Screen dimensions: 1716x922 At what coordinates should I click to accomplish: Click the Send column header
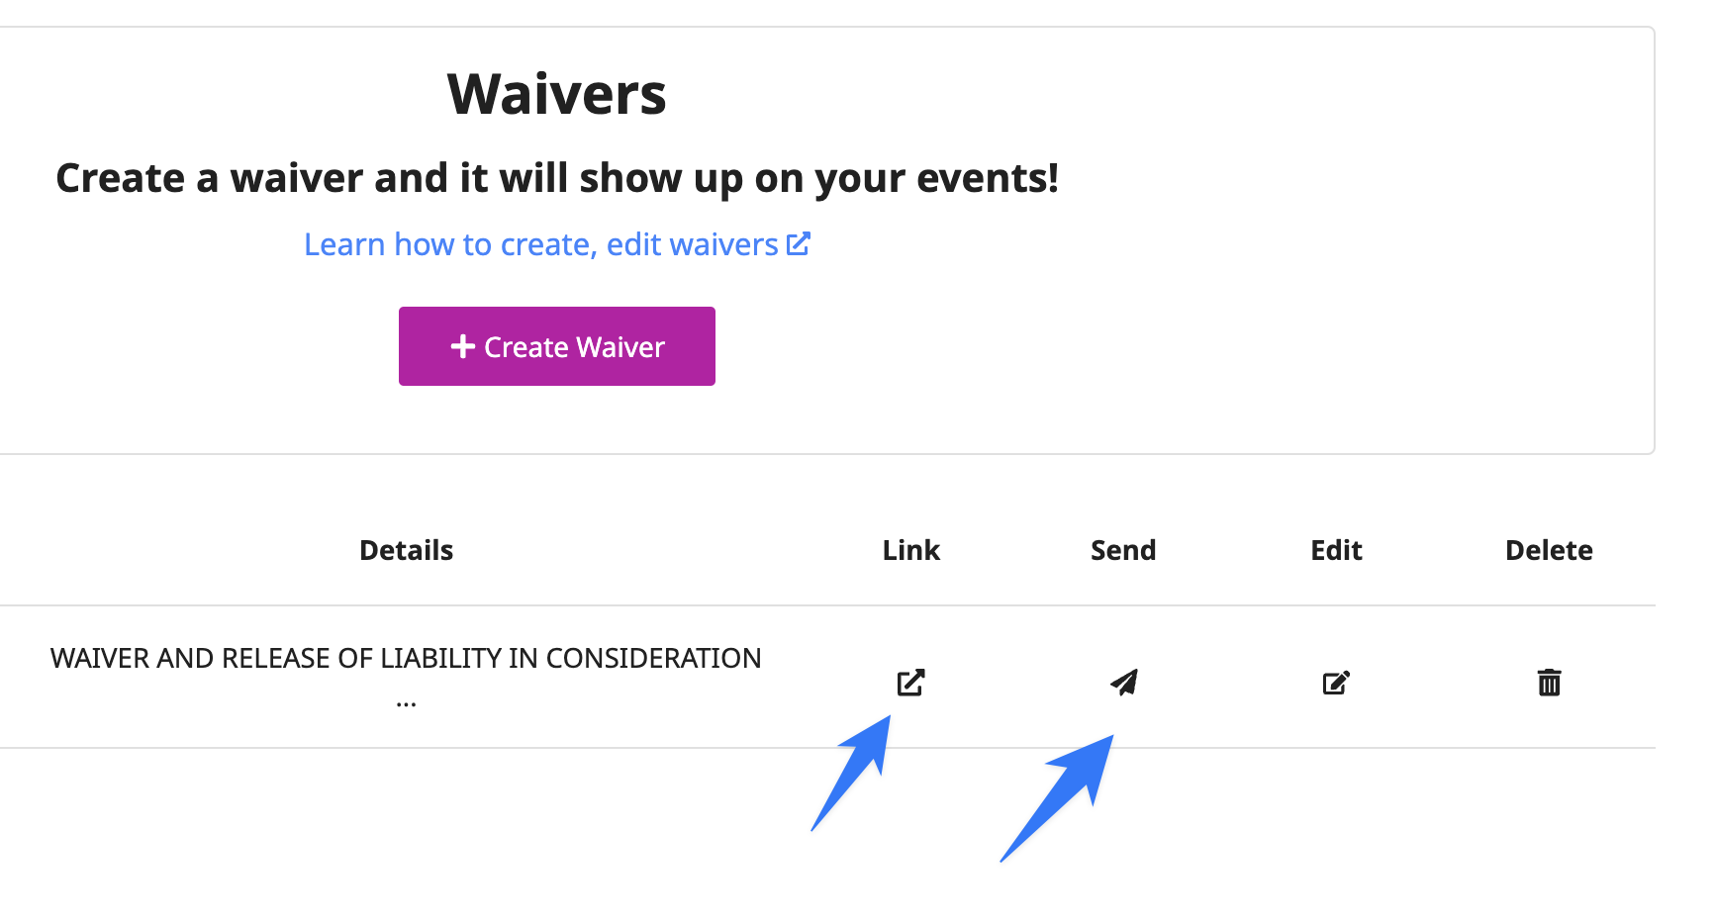[x=1123, y=550]
